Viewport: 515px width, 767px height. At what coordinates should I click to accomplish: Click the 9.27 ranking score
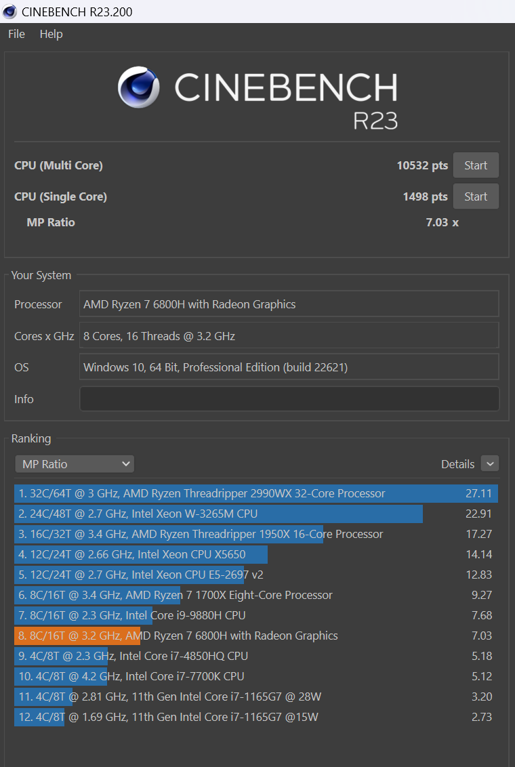[x=482, y=596]
